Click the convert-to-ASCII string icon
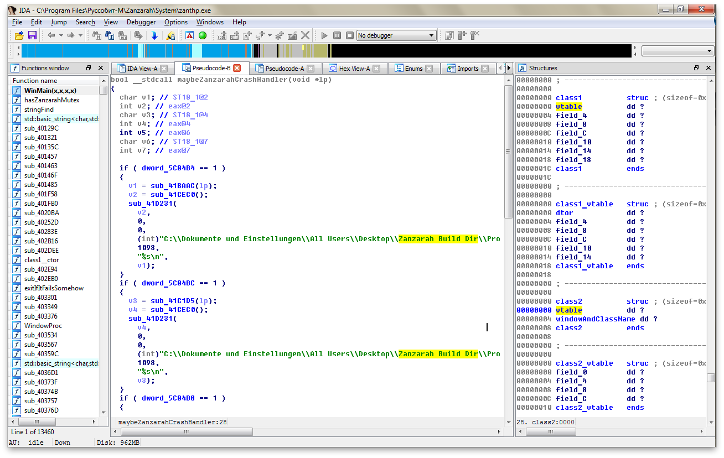This screenshot has height=458, width=724. click(x=247, y=35)
